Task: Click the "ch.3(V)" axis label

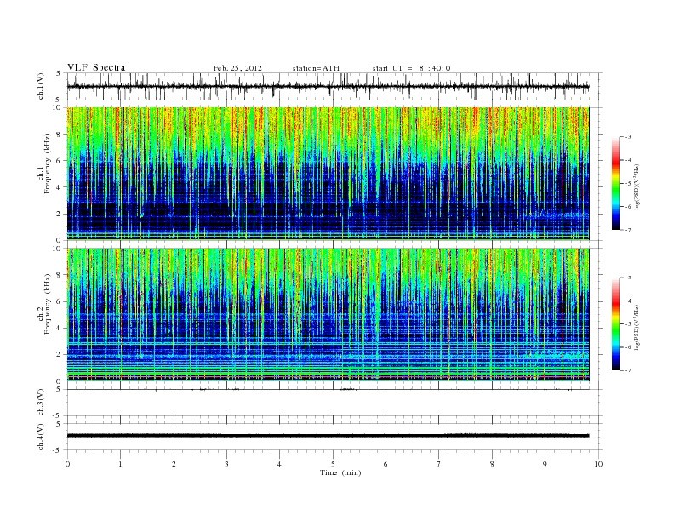Action: [40, 403]
